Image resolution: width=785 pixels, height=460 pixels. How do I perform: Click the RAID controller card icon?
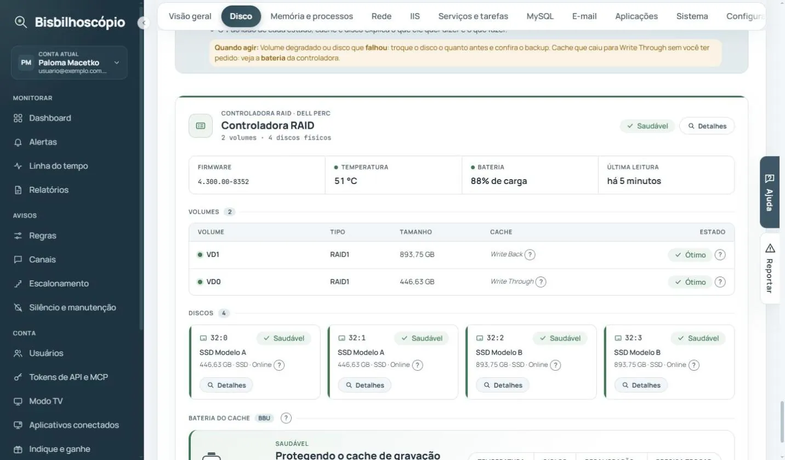click(x=201, y=126)
